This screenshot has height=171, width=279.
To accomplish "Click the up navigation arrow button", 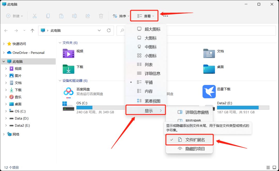I will 32,30.
